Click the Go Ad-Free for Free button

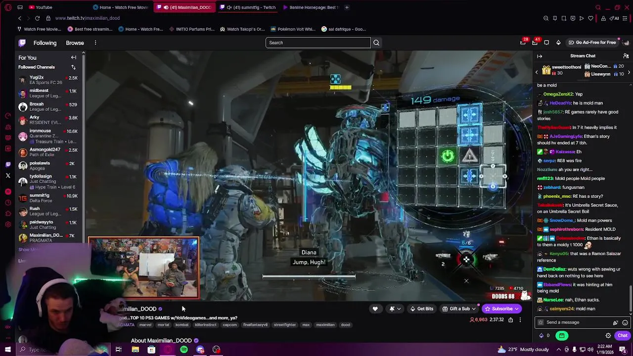click(592, 43)
